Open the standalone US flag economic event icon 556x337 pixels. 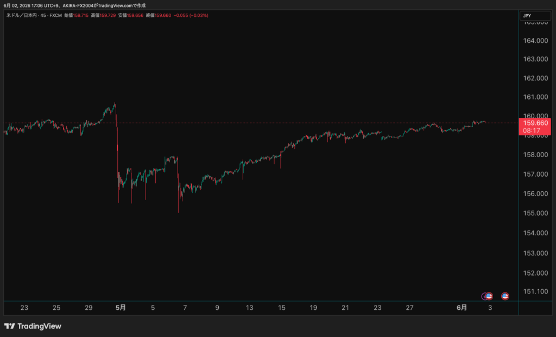(506, 296)
